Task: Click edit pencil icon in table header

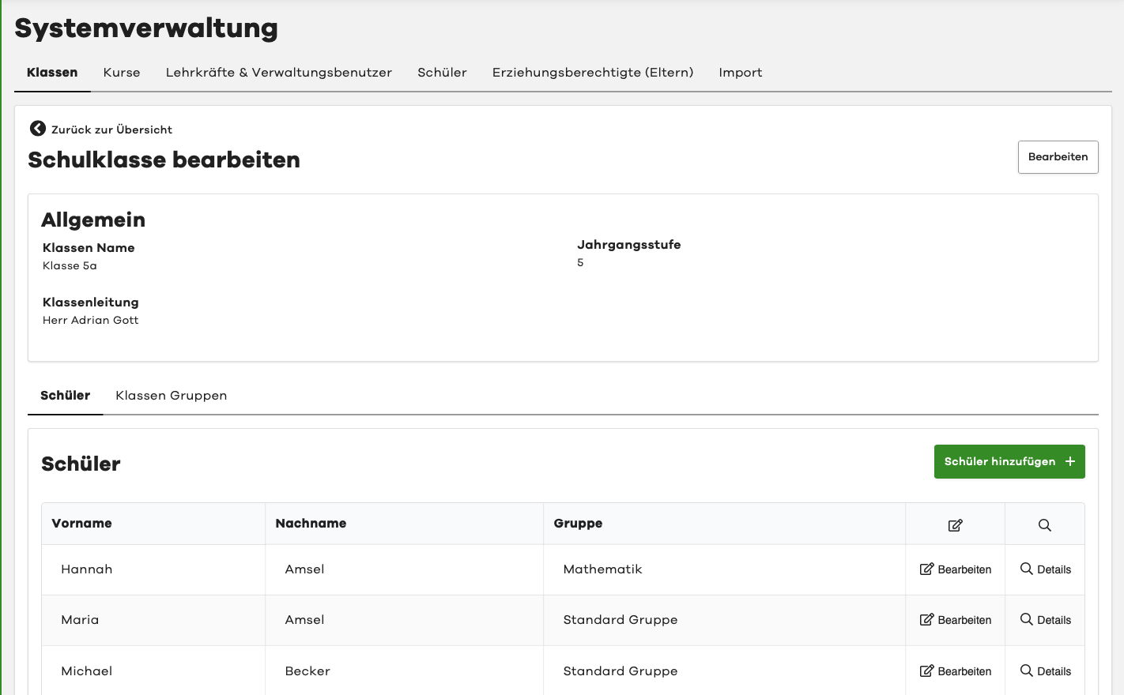Action: [x=955, y=525]
